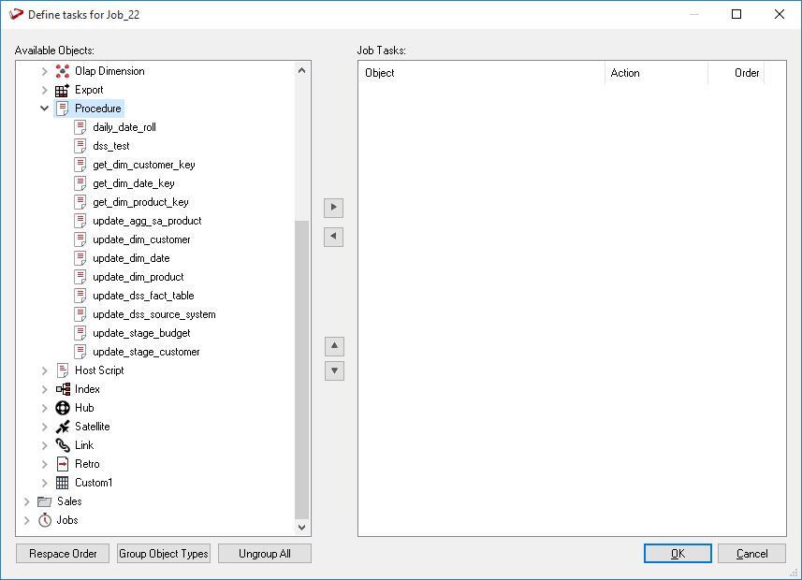Click the Available Objects scrollbar thumb
This screenshot has width=802, height=580.
pos(301,370)
